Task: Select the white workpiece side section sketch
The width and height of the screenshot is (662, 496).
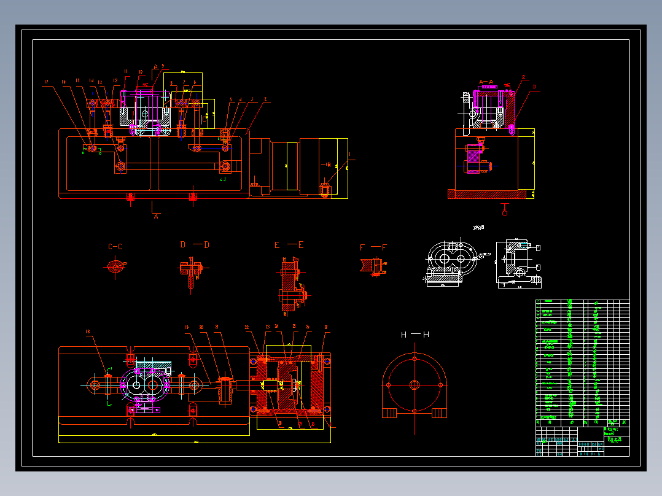Action: (x=518, y=263)
